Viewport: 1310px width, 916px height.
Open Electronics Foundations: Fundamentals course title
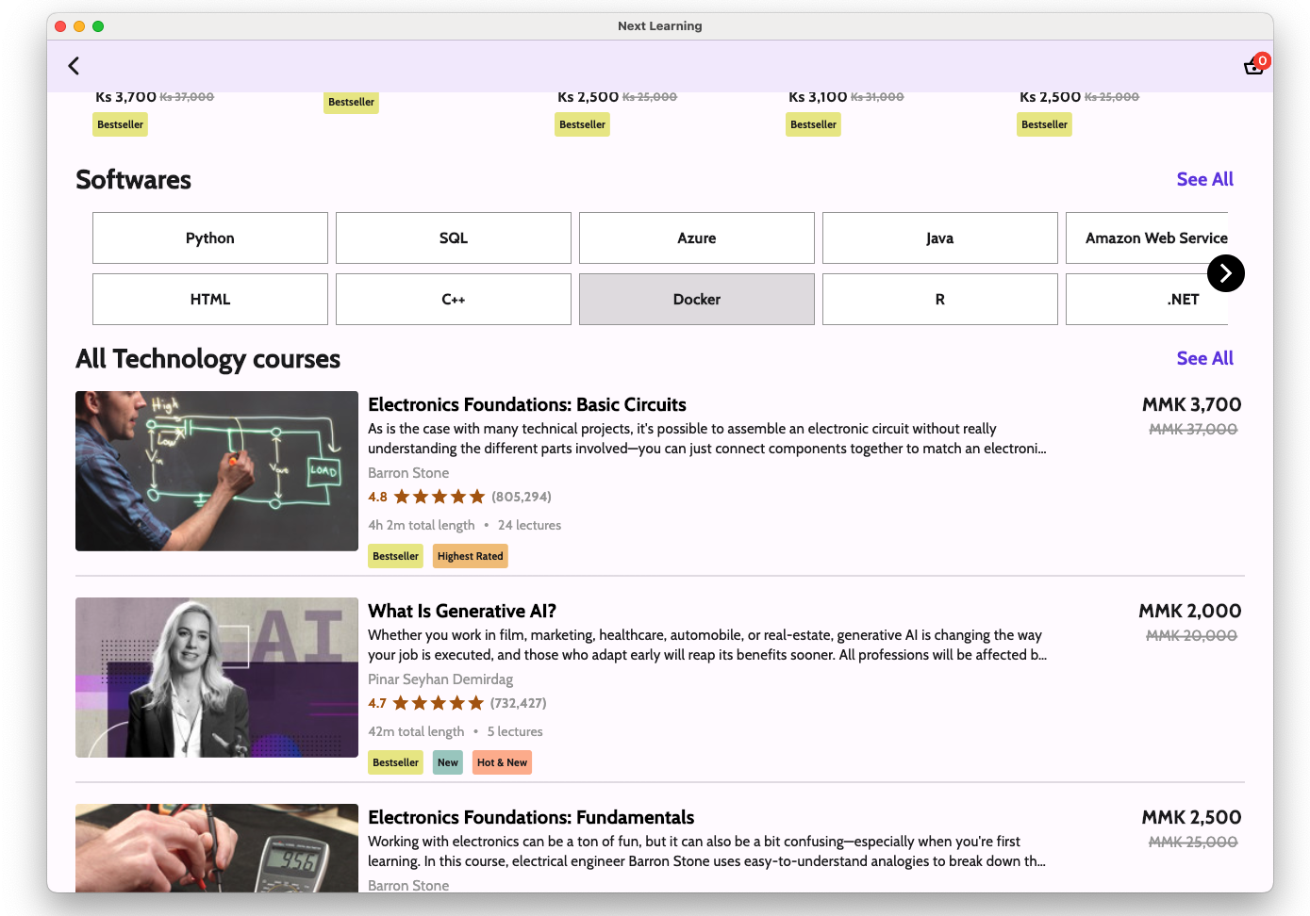click(x=531, y=817)
